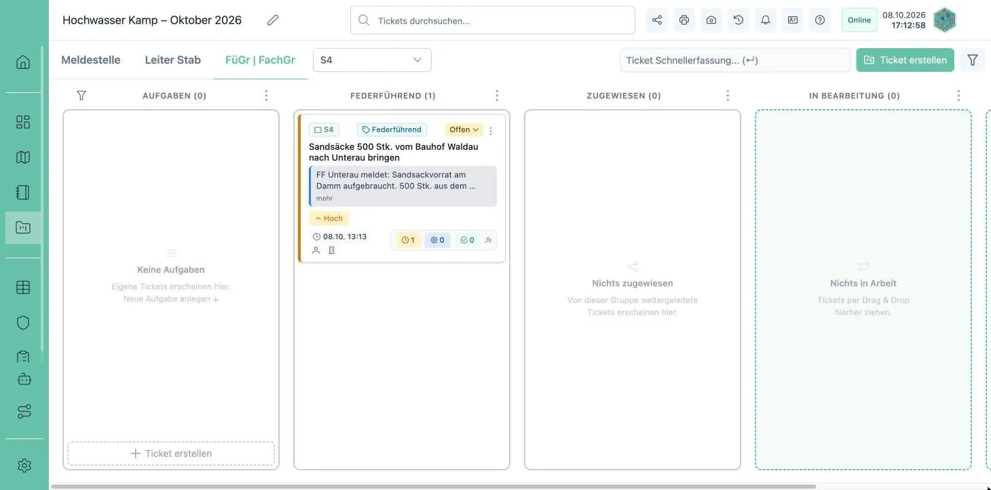
Task: Click the Tickets durchsuchen search field
Action: [x=493, y=20]
